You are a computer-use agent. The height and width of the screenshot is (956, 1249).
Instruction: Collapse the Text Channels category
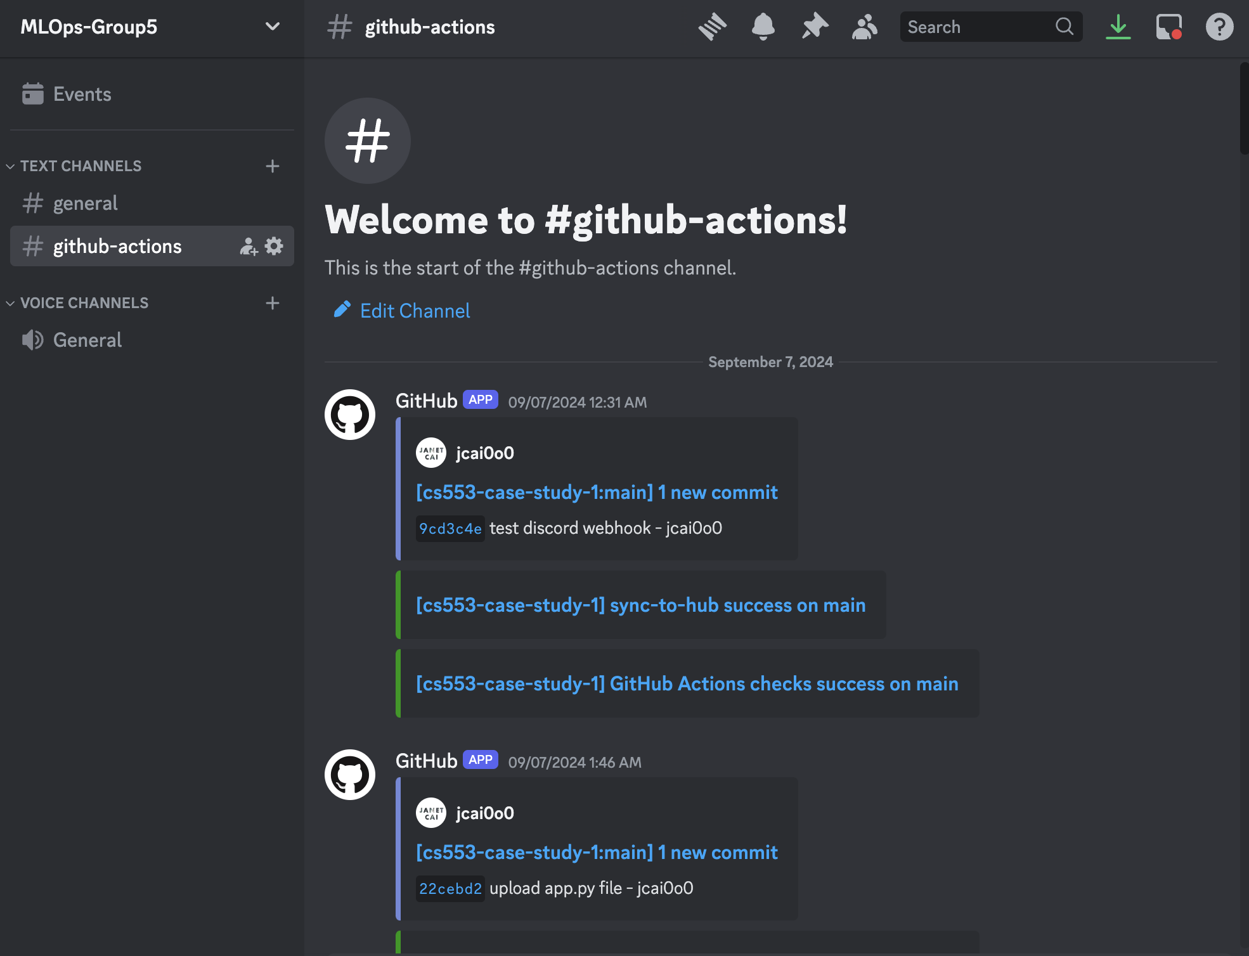(81, 166)
